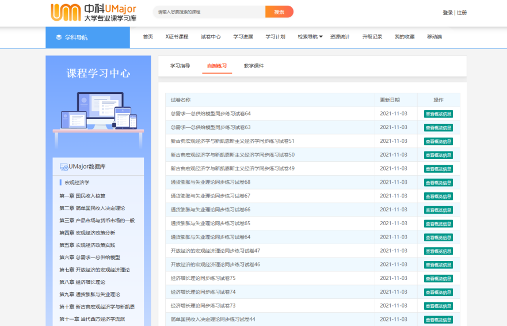
Task: Click the 学科导航 layers icon
Action: 58,37
